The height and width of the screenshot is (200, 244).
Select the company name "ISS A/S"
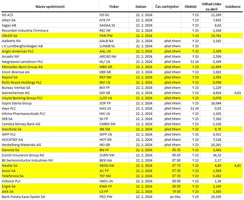click(x=8, y=15)
